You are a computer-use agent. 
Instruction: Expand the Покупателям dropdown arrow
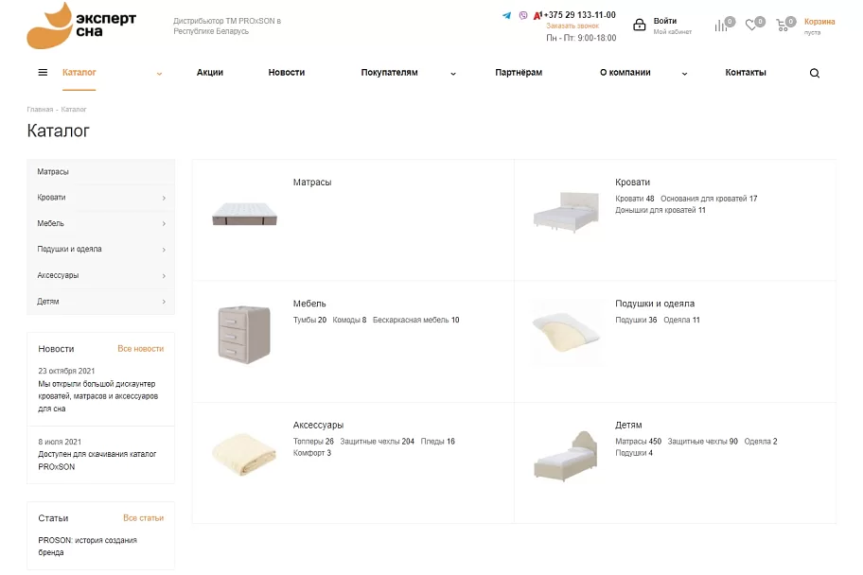click(x=453, y=73)
